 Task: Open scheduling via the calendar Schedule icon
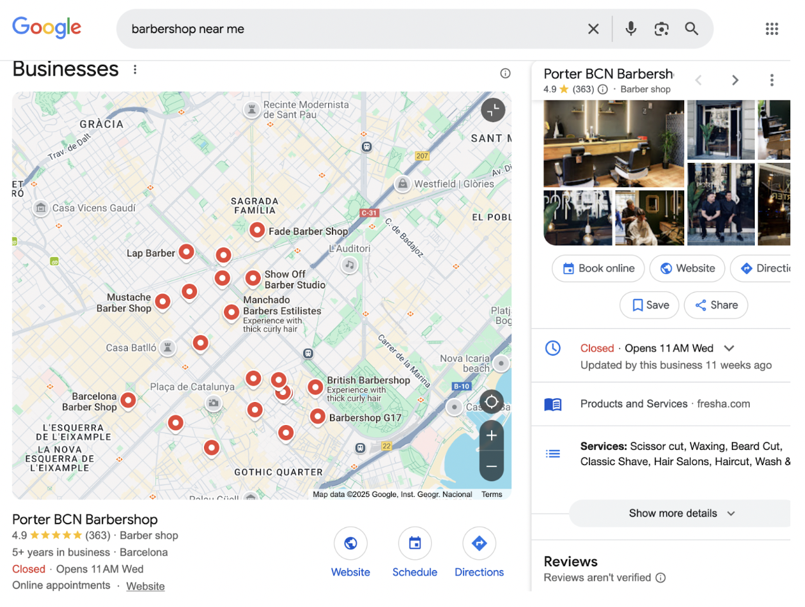pos(415,543)
